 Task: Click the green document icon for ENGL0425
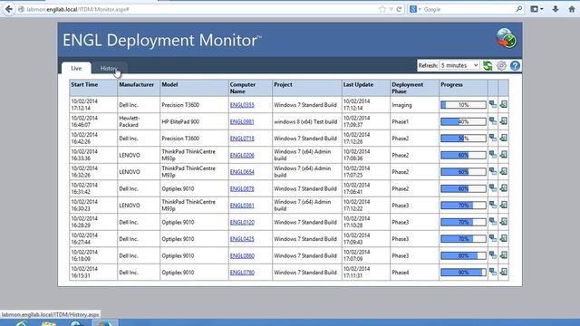click(504, 238)
